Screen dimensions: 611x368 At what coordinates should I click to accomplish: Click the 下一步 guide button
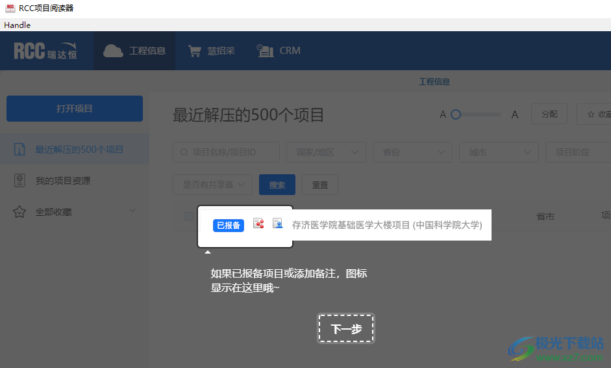click(346, 328)
